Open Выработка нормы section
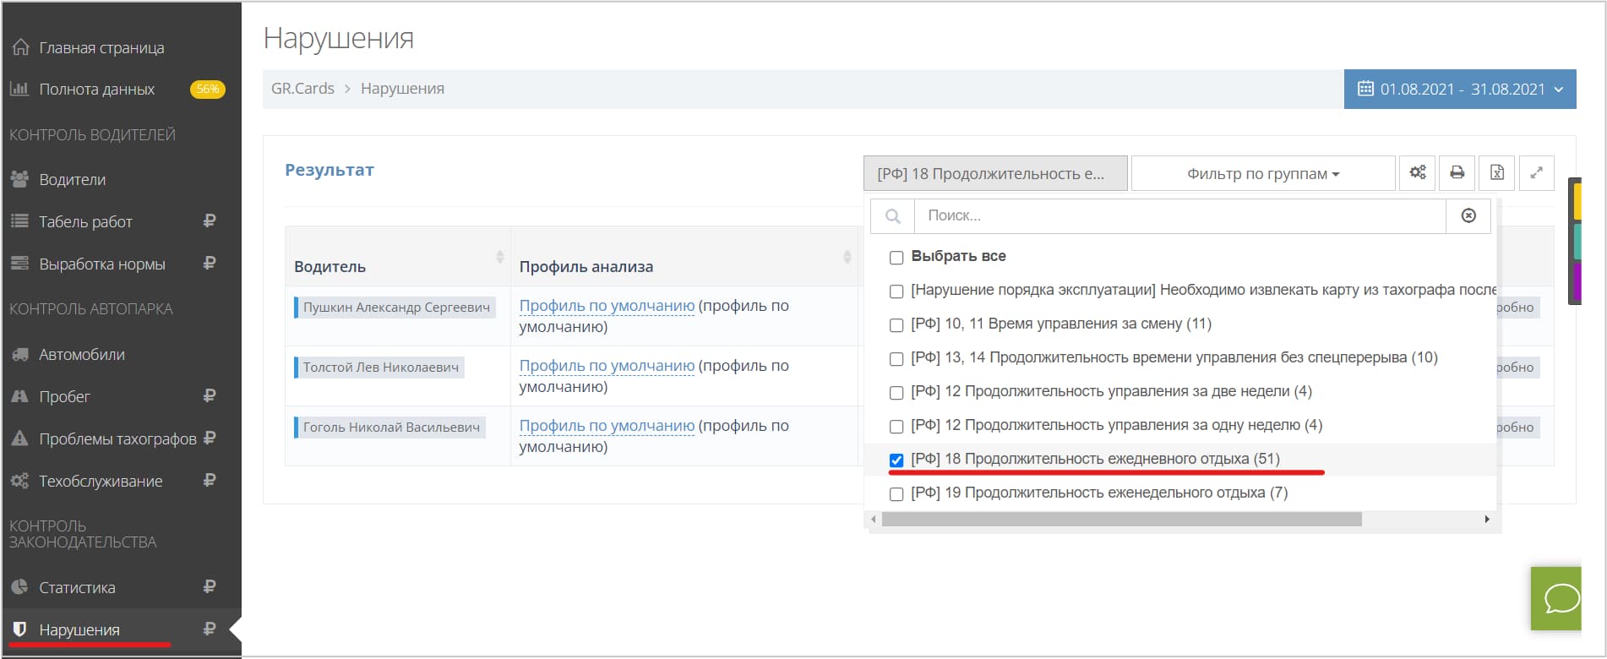The image size is (1607, 659). click(x=101, y=264)
